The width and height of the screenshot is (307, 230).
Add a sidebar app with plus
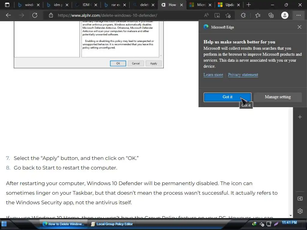click(x=300, y=117)
